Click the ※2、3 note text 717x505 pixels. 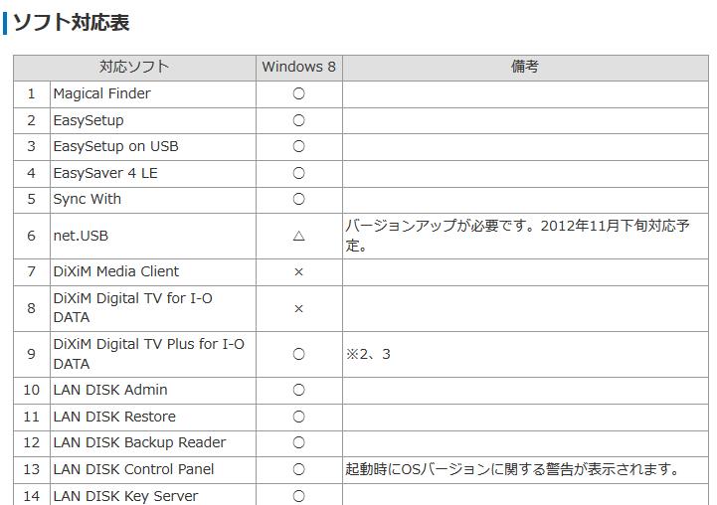[x=368, y=354]
